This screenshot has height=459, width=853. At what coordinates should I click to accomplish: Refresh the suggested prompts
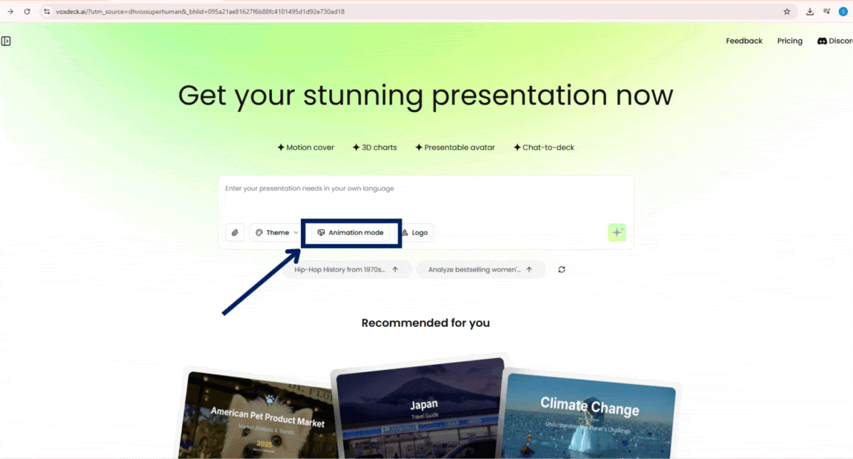coord(562,269)
